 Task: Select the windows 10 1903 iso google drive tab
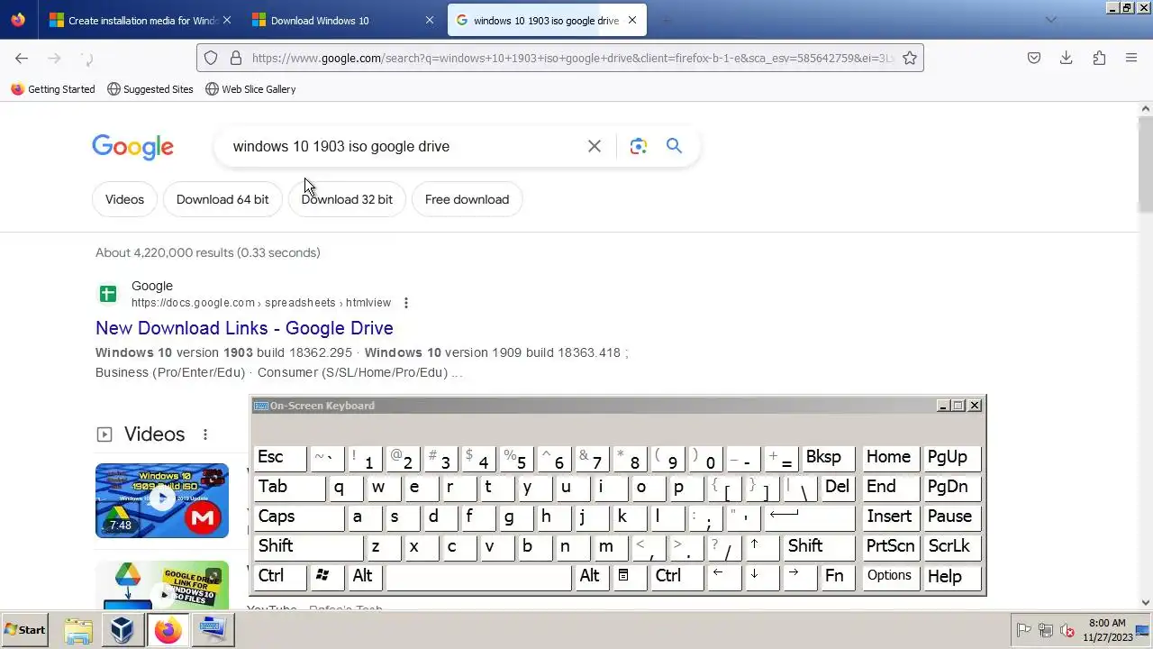click(547, 20)
